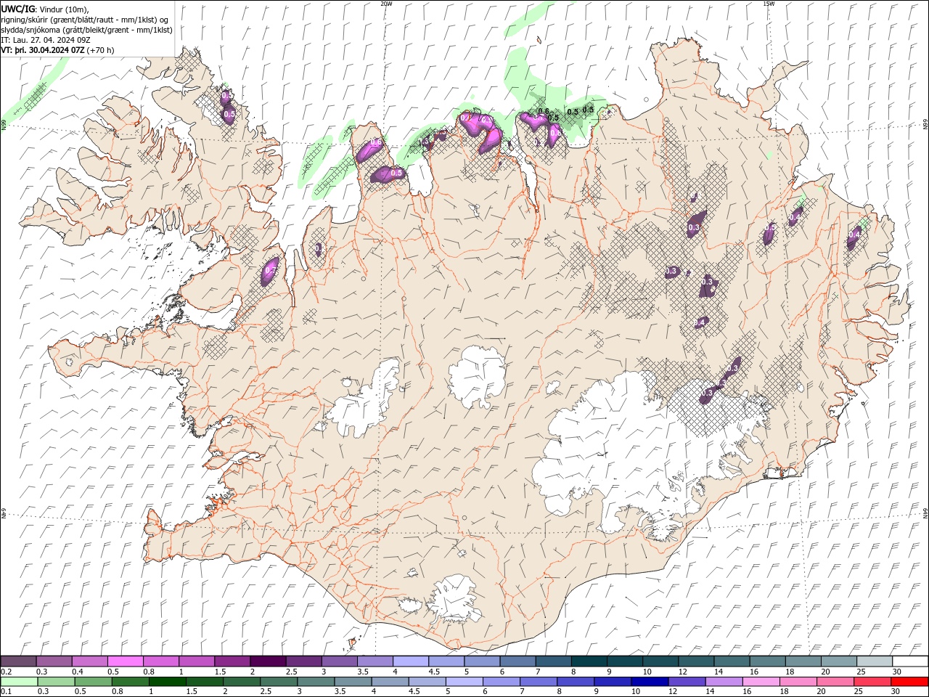929x697 pixels.
Task: Select the bright pink 0.5 snow legend swatch
Action: pyautogui.click(x=125, y=661)
